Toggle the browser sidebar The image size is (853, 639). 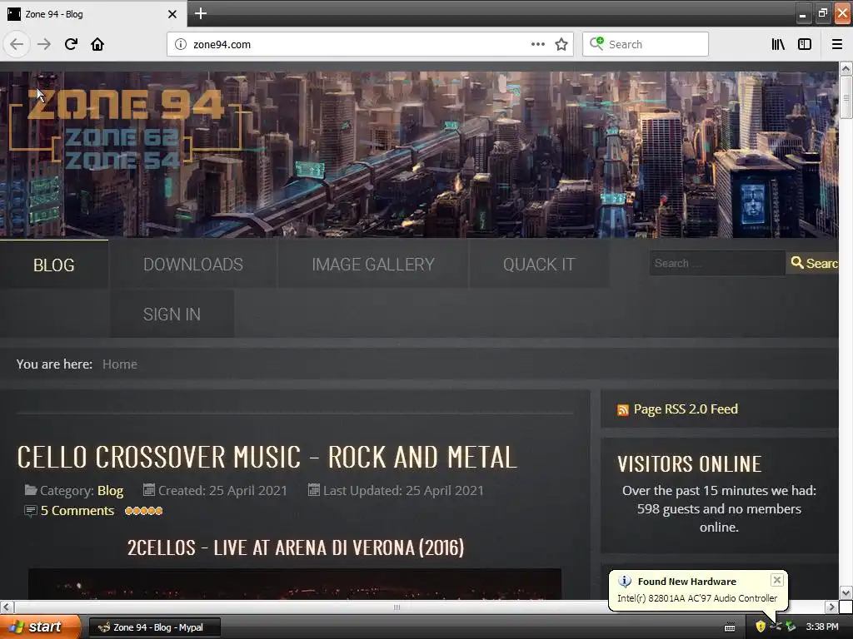805,45
